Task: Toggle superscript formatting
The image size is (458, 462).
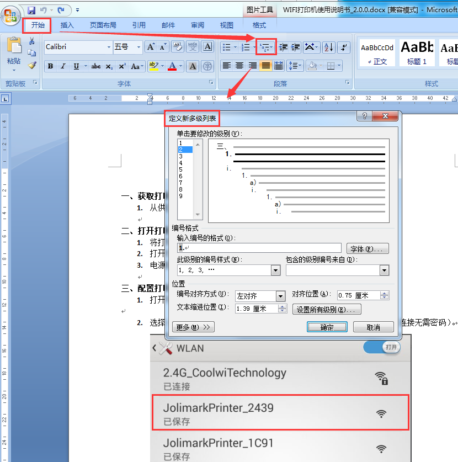Action: (x=122, y=66)
